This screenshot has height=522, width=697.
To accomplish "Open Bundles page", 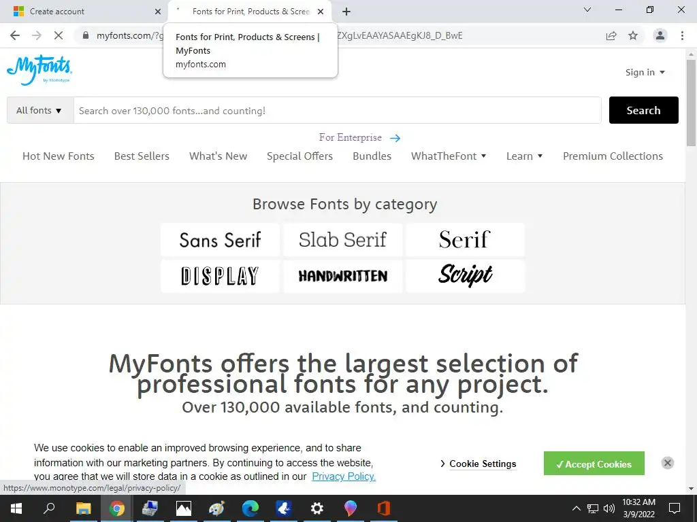I will click(x=372, y=156).
